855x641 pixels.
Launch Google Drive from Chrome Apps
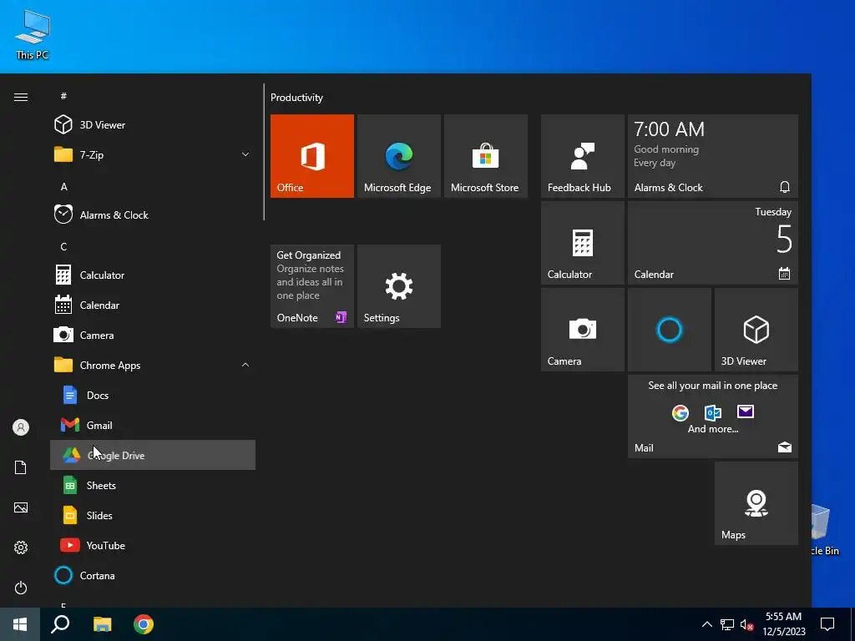153,455
